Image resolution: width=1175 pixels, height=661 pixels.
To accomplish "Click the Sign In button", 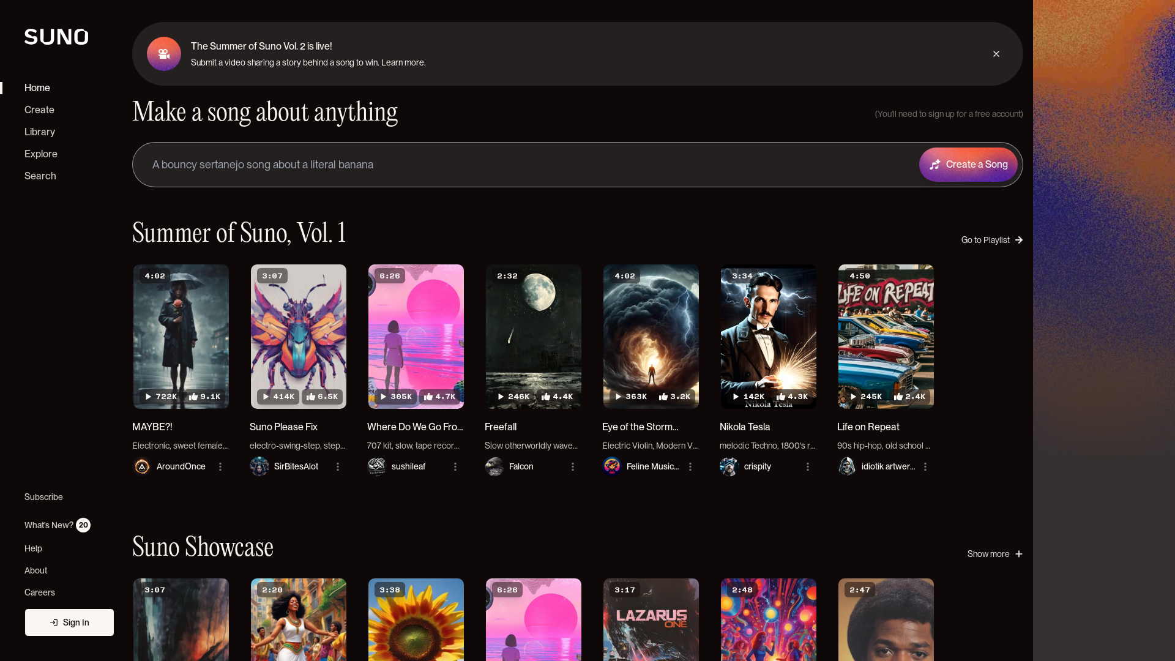I will coord(69,622).
